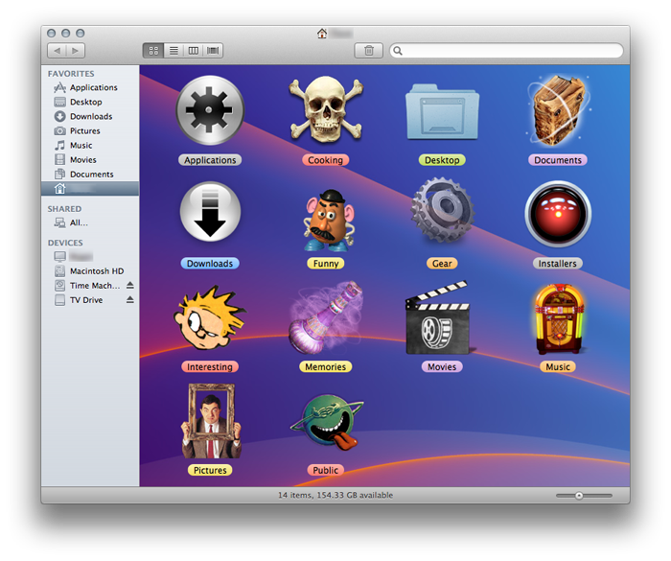
Task: Select Downloads in sidebar Favorites
Action: [x=90, y=116]
